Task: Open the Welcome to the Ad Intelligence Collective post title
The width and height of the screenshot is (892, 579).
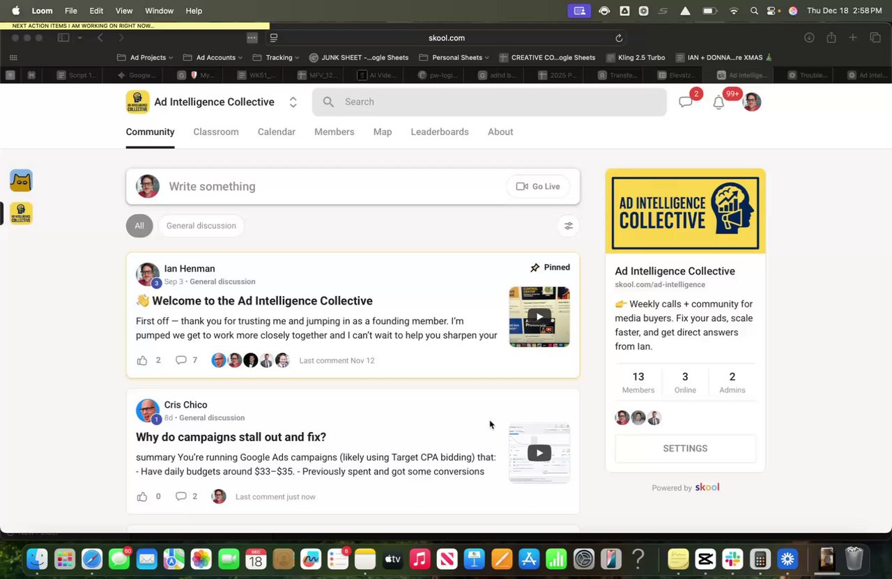Action: pyautogui.click(x=262, y=301)
